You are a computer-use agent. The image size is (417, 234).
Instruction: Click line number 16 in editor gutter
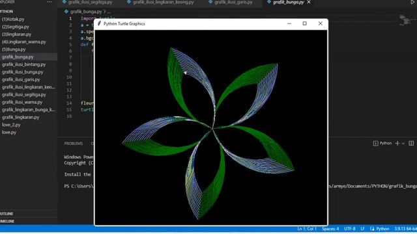(x=69, y=116)
